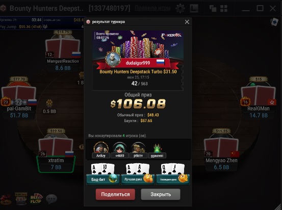Select the Бэд-бит hand badge
Image resolution: width=282 pixels, height=210 pixels.
(x=103, y=179)
